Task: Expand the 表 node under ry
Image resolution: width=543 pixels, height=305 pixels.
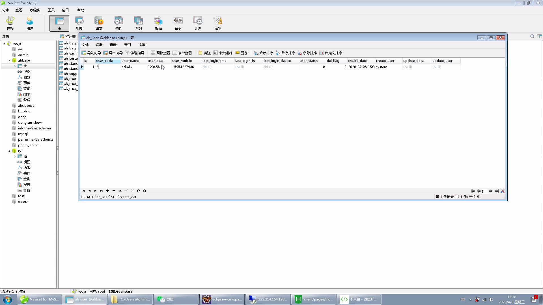Action: click(x=15, y=156)
